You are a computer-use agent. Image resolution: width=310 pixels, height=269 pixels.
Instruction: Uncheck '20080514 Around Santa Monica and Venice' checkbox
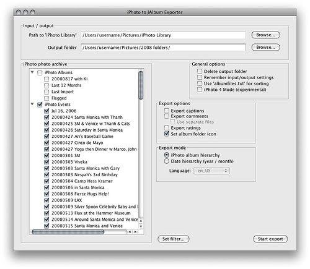click(46, 220)
